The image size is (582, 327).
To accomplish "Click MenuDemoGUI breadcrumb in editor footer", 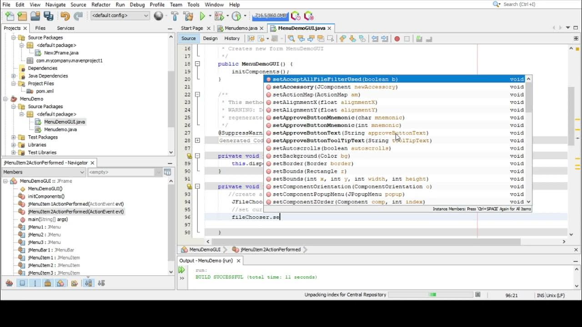I will point(201,249).
